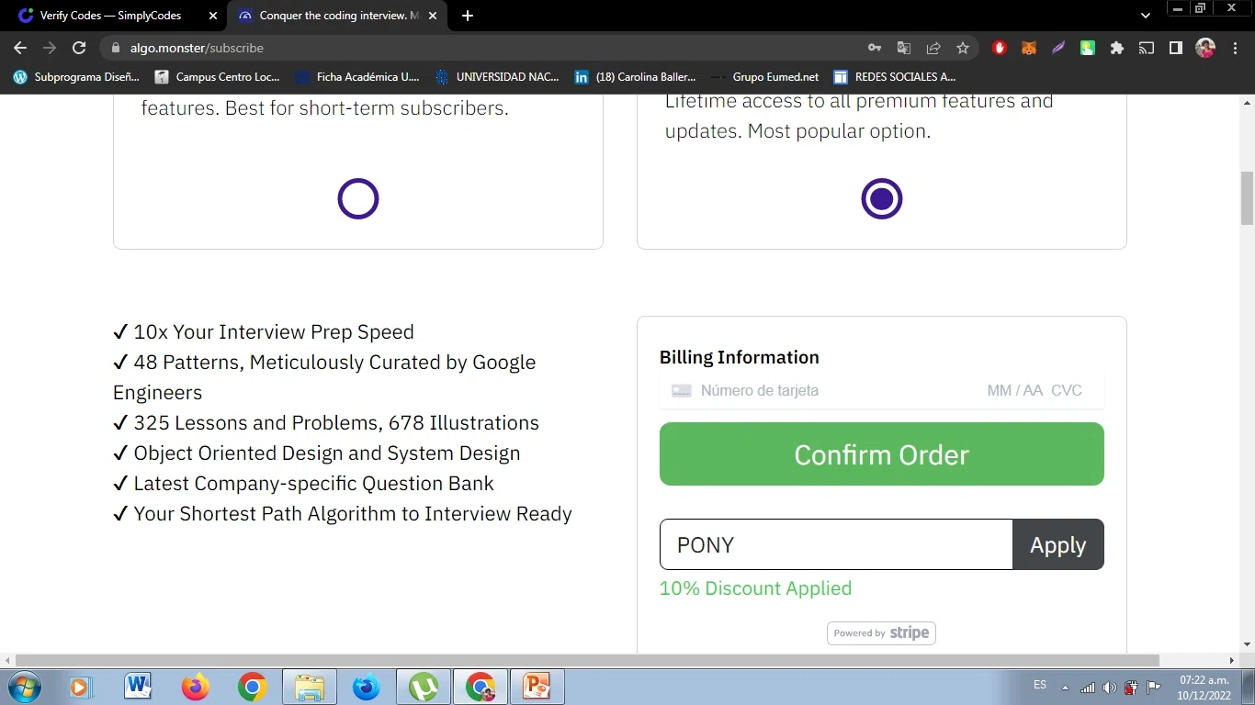Open the purple feather extension

[x=1058, y=48]
